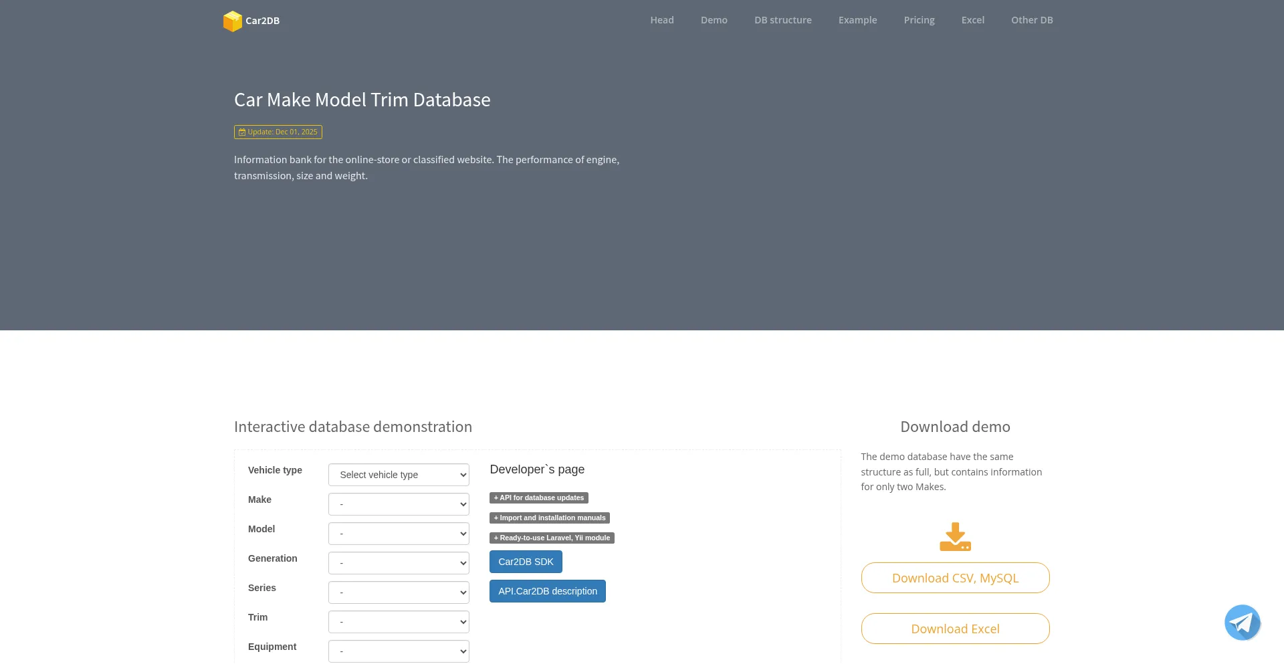This screenshot has height=664, width=1284.
Task: Expand the Make dropdown
Action: (x=399, y=504)
